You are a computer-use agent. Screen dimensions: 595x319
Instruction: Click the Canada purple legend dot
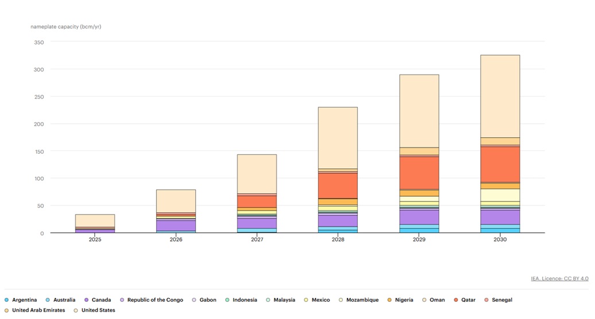pos(86,300)
